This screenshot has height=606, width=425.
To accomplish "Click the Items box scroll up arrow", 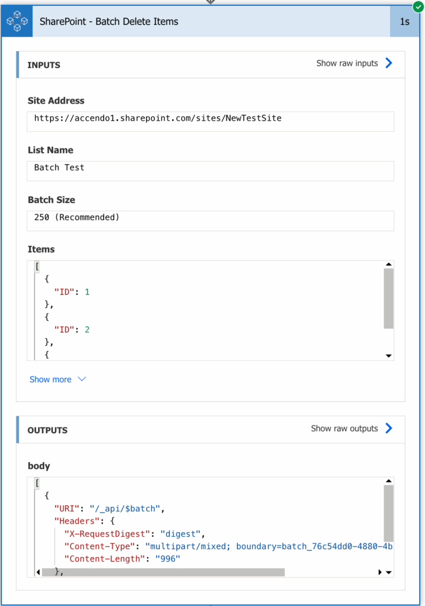I will (x=388, y=265).
